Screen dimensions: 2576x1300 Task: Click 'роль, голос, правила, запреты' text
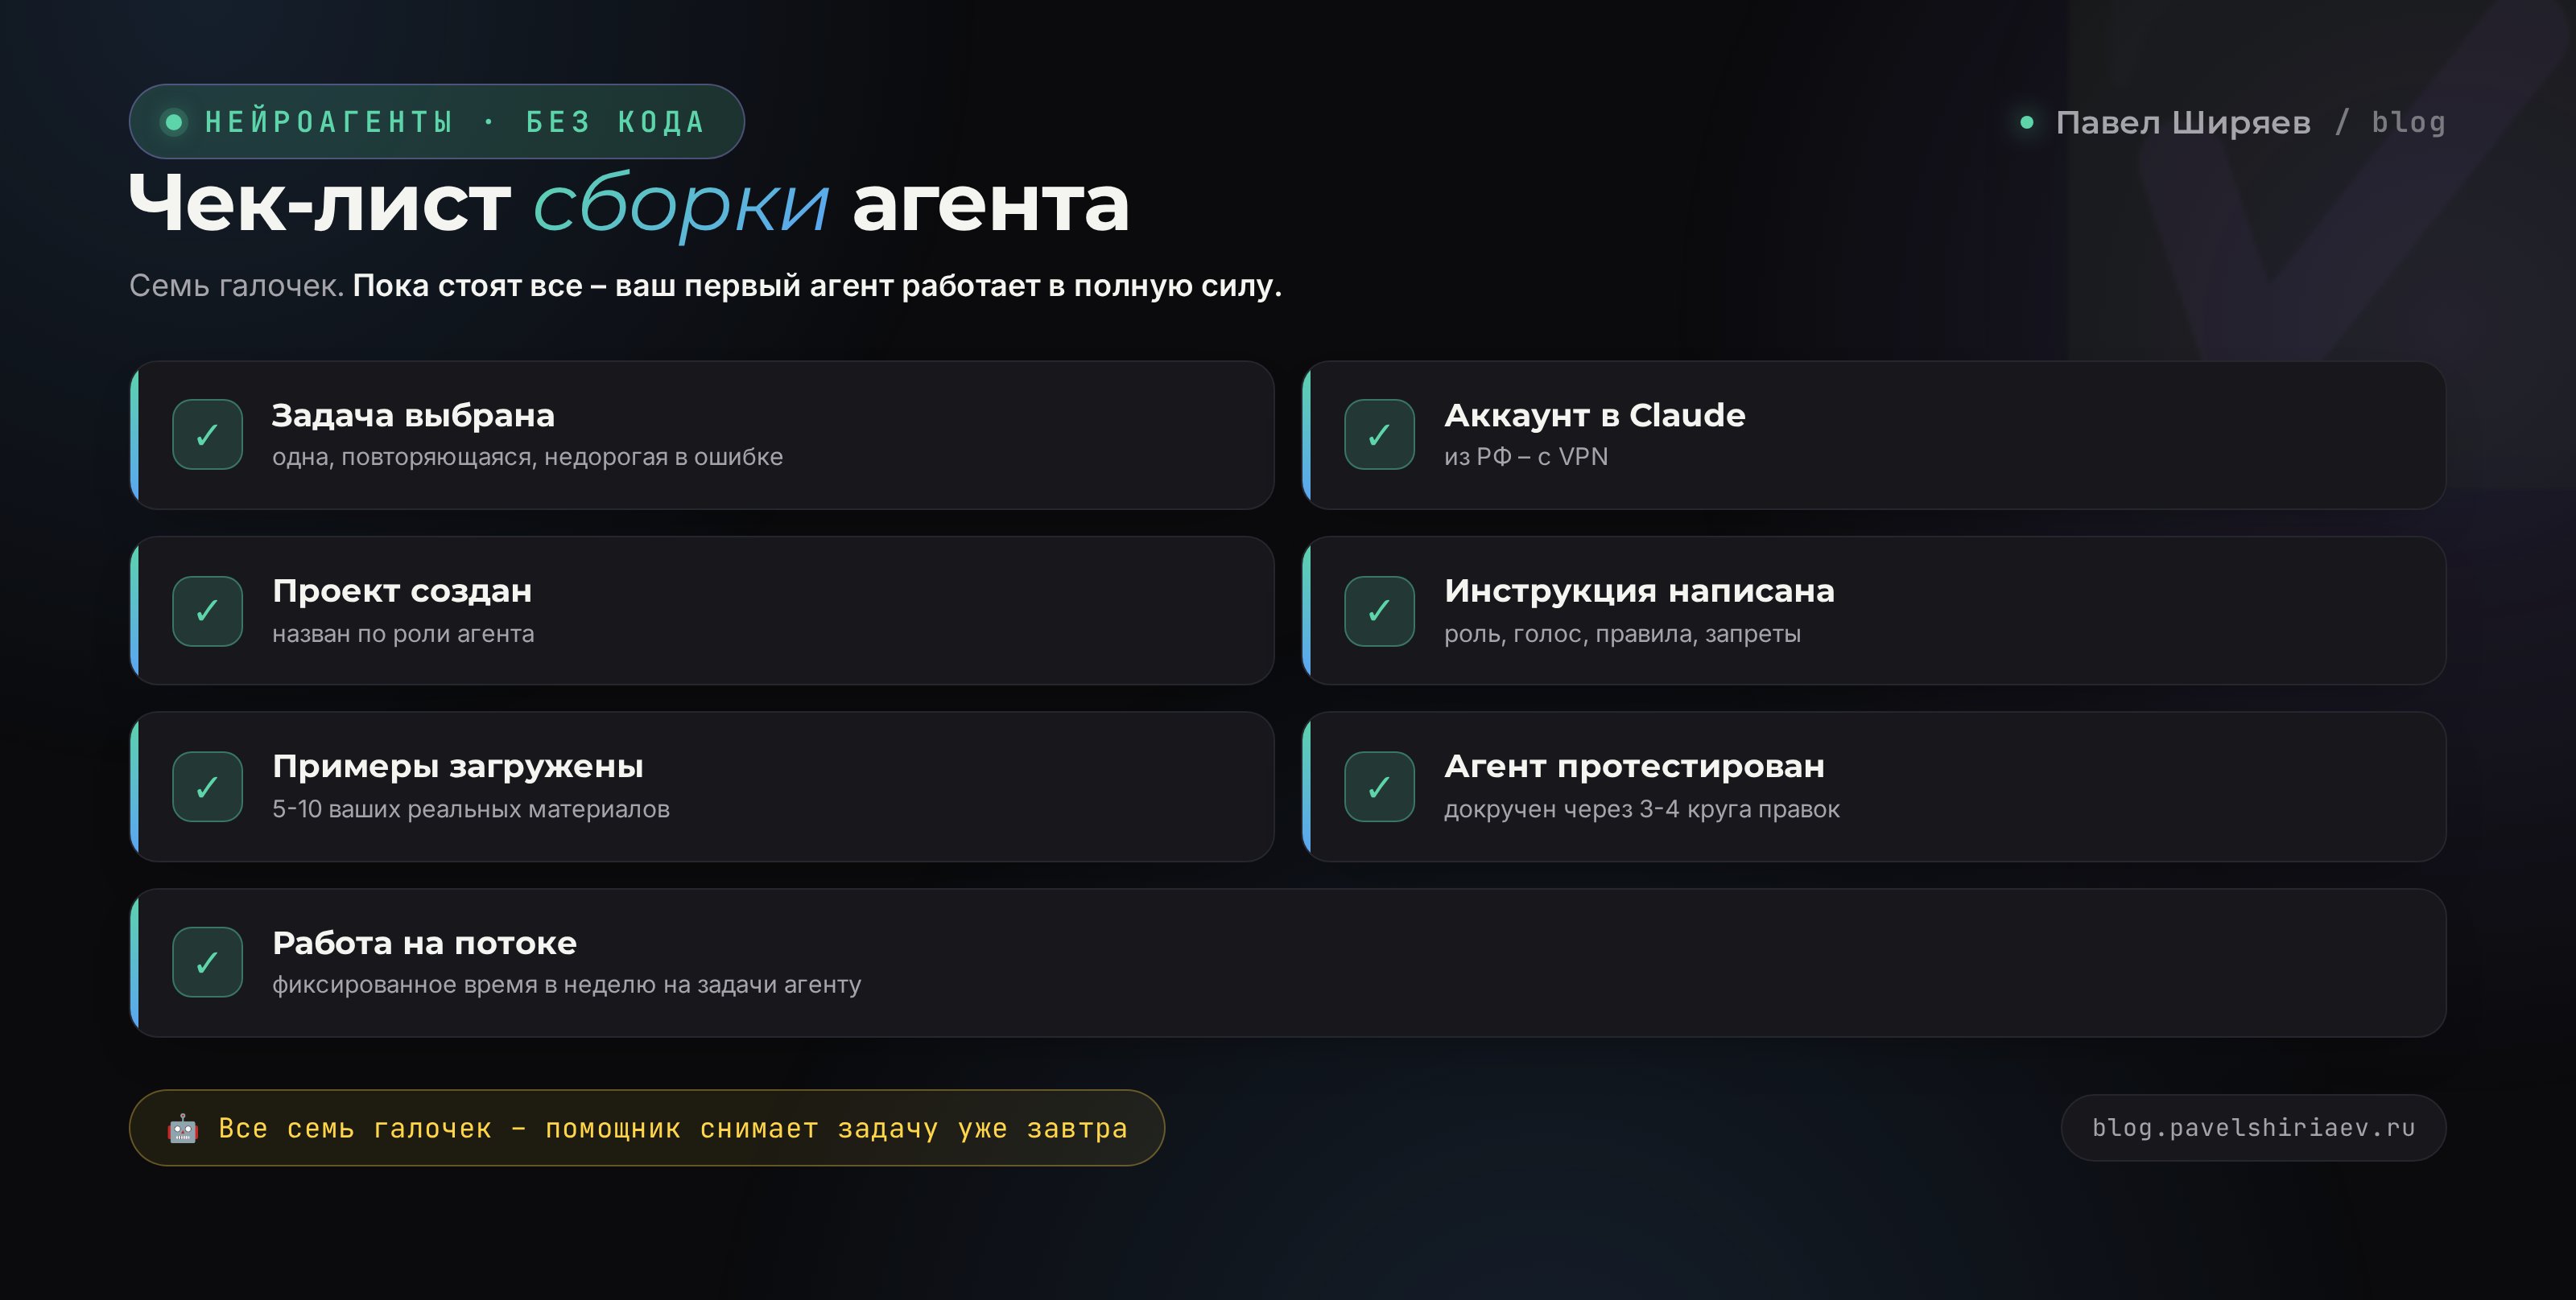(1622, 634)
